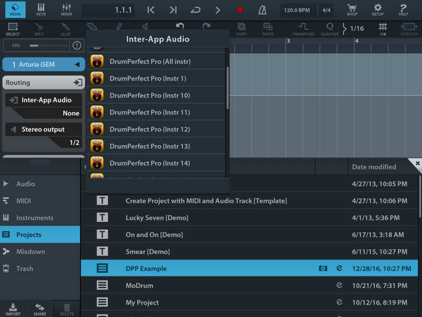Viewport: 422px width, 317px height.
Task: Select the Projects media category
Action: tap(40, 235)
